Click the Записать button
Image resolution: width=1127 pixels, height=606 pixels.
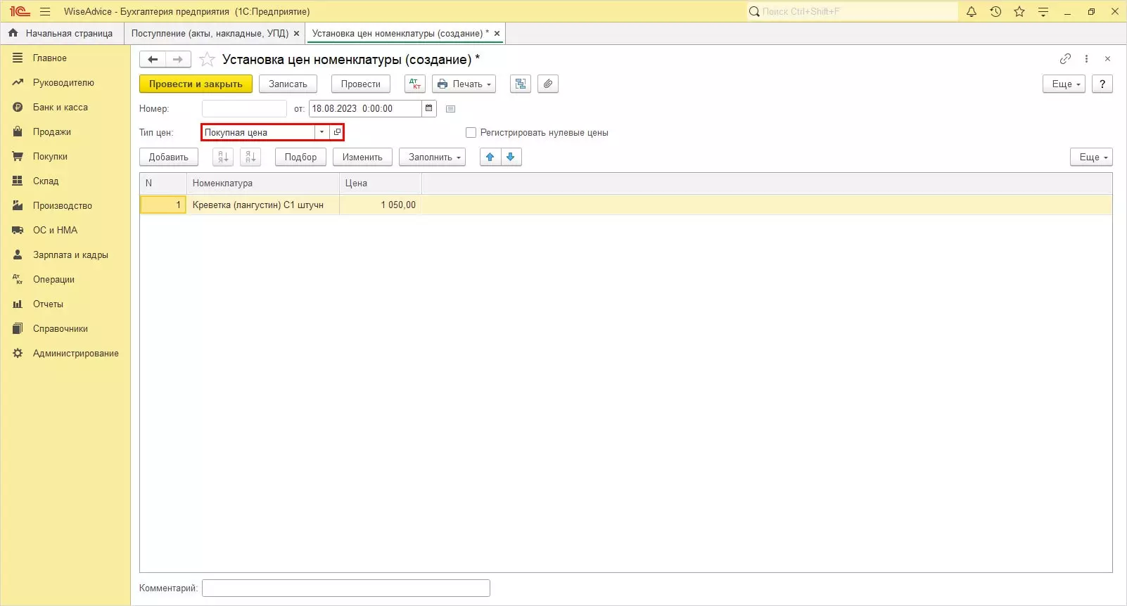(x=288, y=84)
